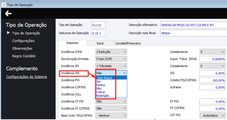Image resolution: width=227 pixels, height=120 pixels.
Task: Select Usar Regra in ISS list
Action: [x=111, y=78]
